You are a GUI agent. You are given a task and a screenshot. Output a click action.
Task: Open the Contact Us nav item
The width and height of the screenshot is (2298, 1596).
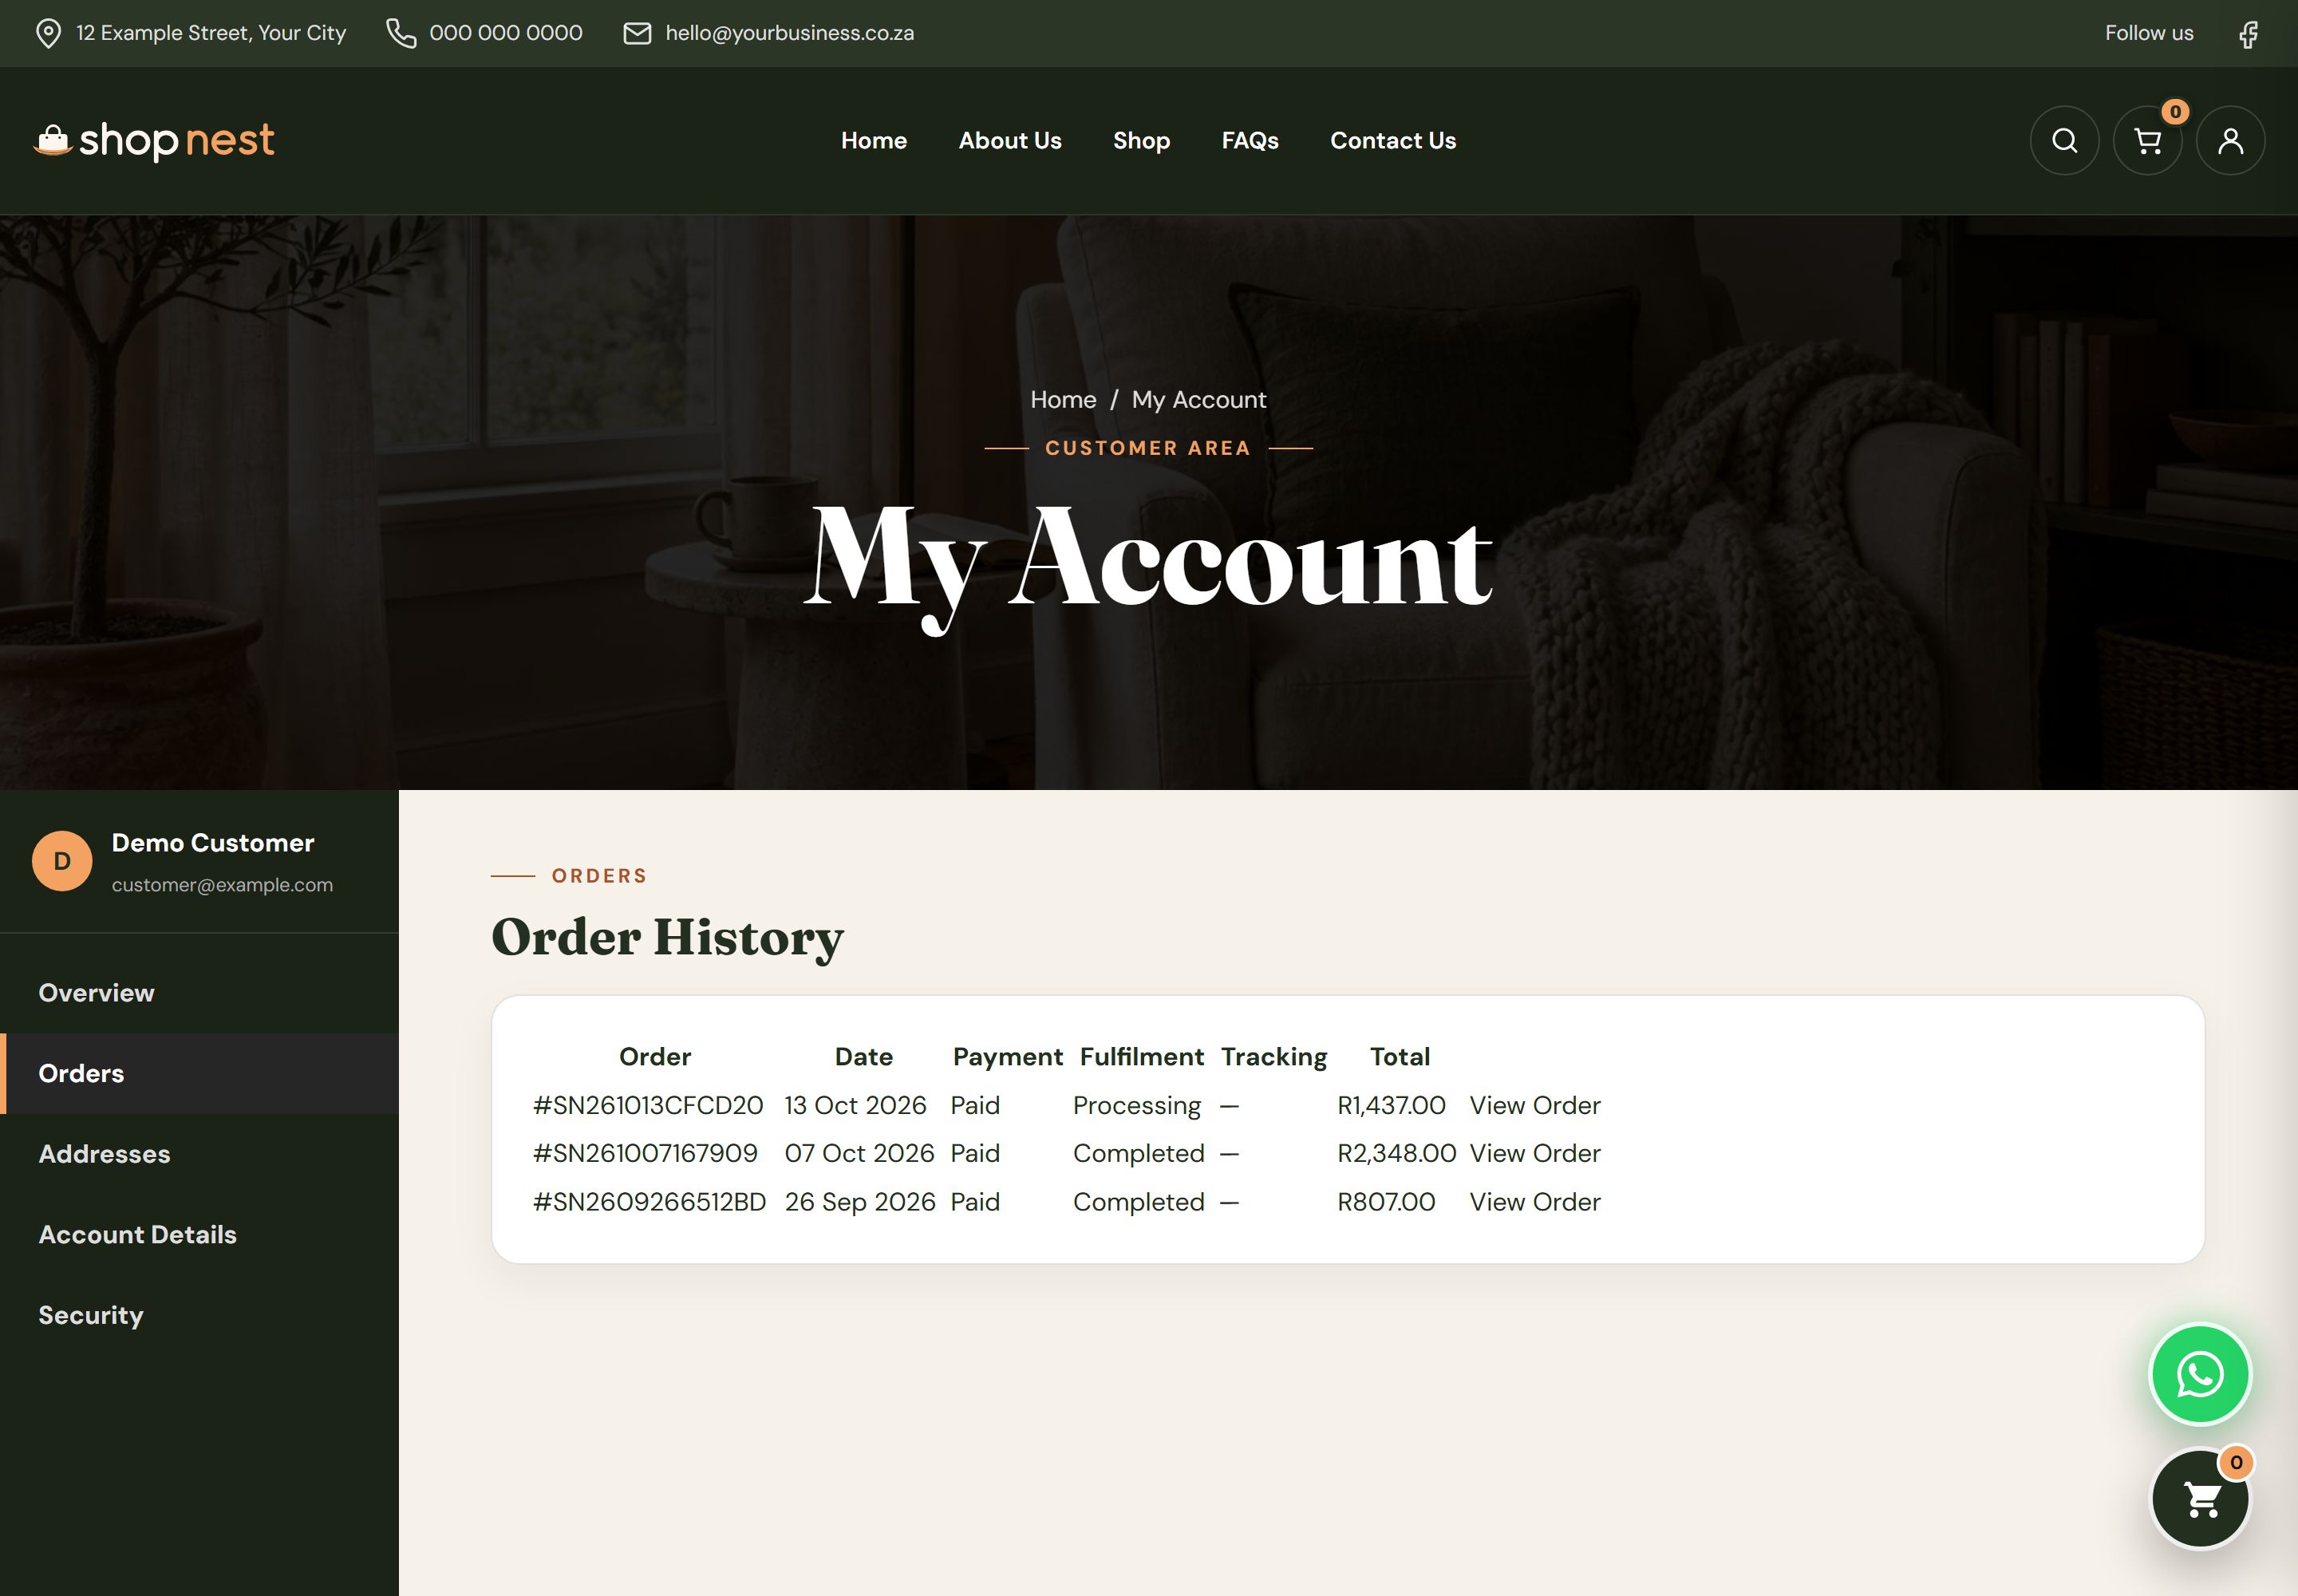click(x=1393, y=141)
